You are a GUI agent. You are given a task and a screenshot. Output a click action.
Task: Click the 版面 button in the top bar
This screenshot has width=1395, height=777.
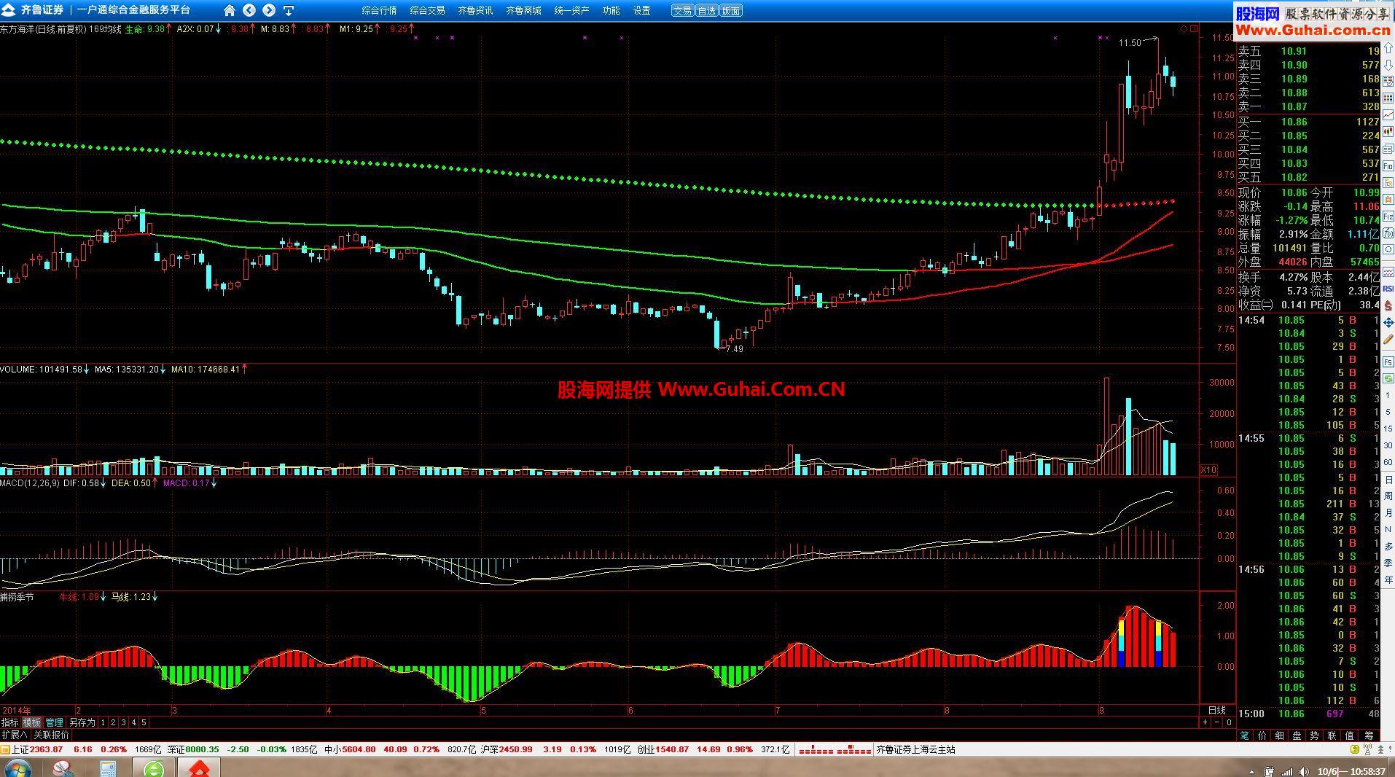[731, 11]
